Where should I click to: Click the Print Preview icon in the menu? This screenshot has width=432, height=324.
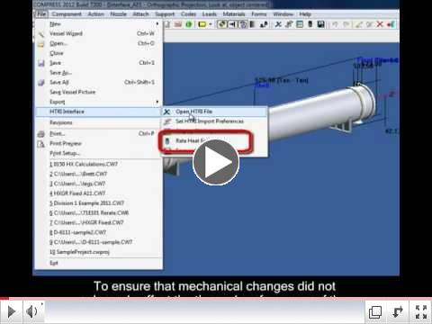coord(41,144)
